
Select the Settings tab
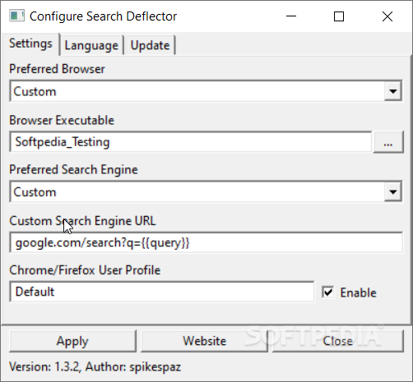[x=30, y=44]
